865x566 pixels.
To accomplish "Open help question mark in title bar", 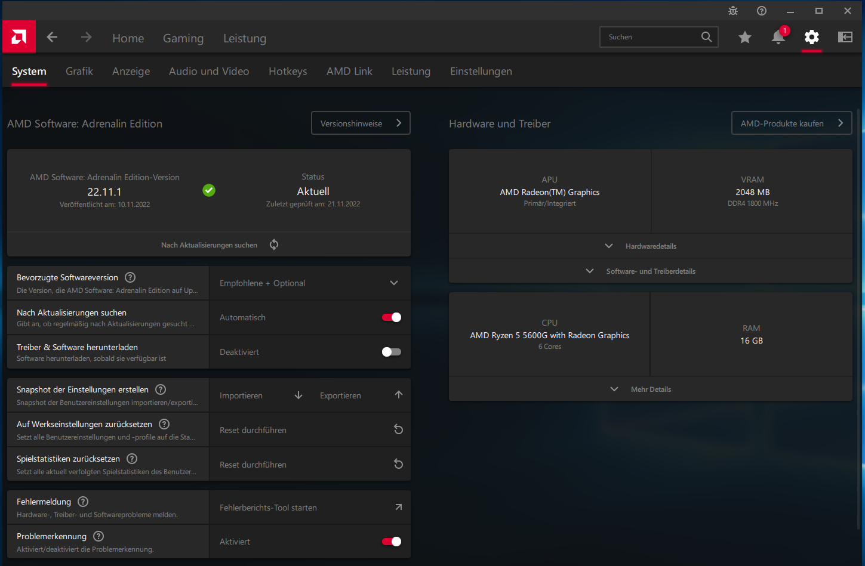I will click(x=762, y=11).
